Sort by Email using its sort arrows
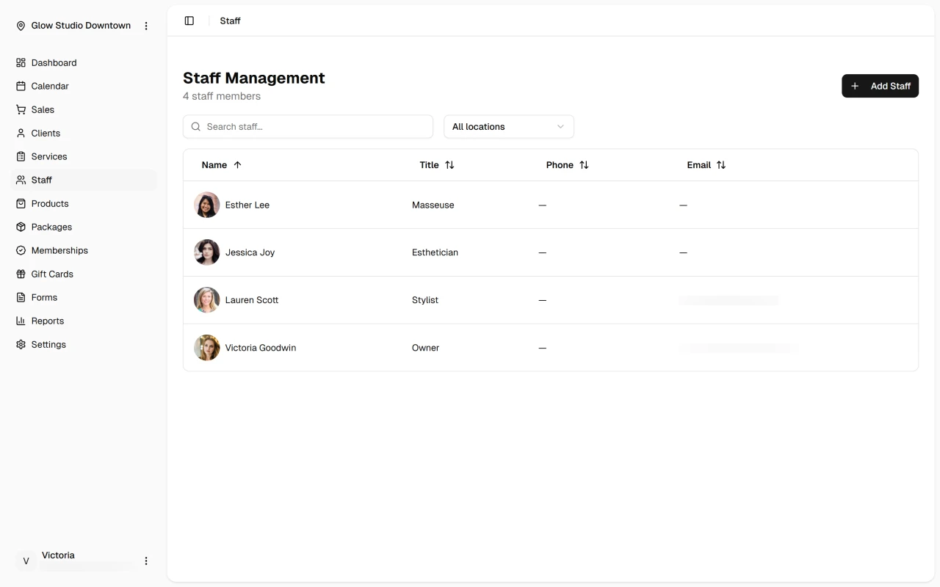The image size is (940, 587). 721,165
